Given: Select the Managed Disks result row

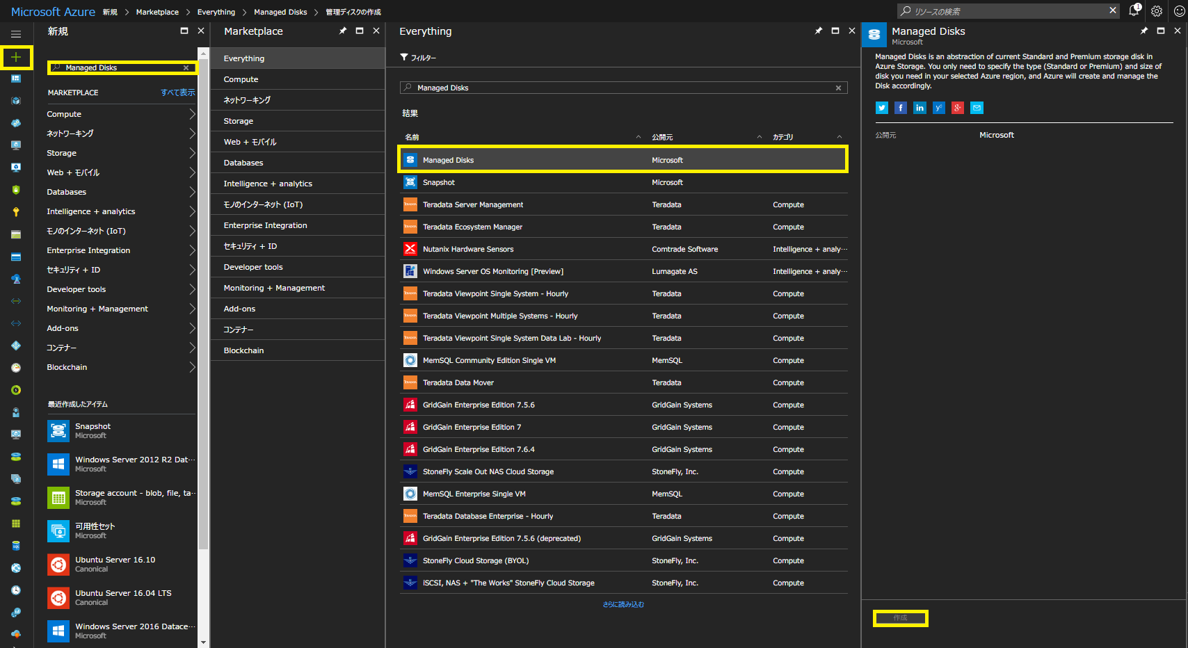Looking at the screenshot, I should pos(623,160).
